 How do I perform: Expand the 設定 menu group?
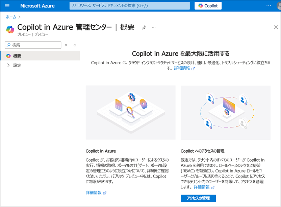(8, 65)
